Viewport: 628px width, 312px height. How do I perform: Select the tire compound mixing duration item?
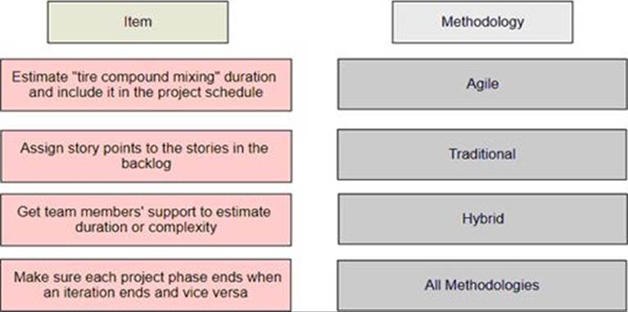click(147, 85)
